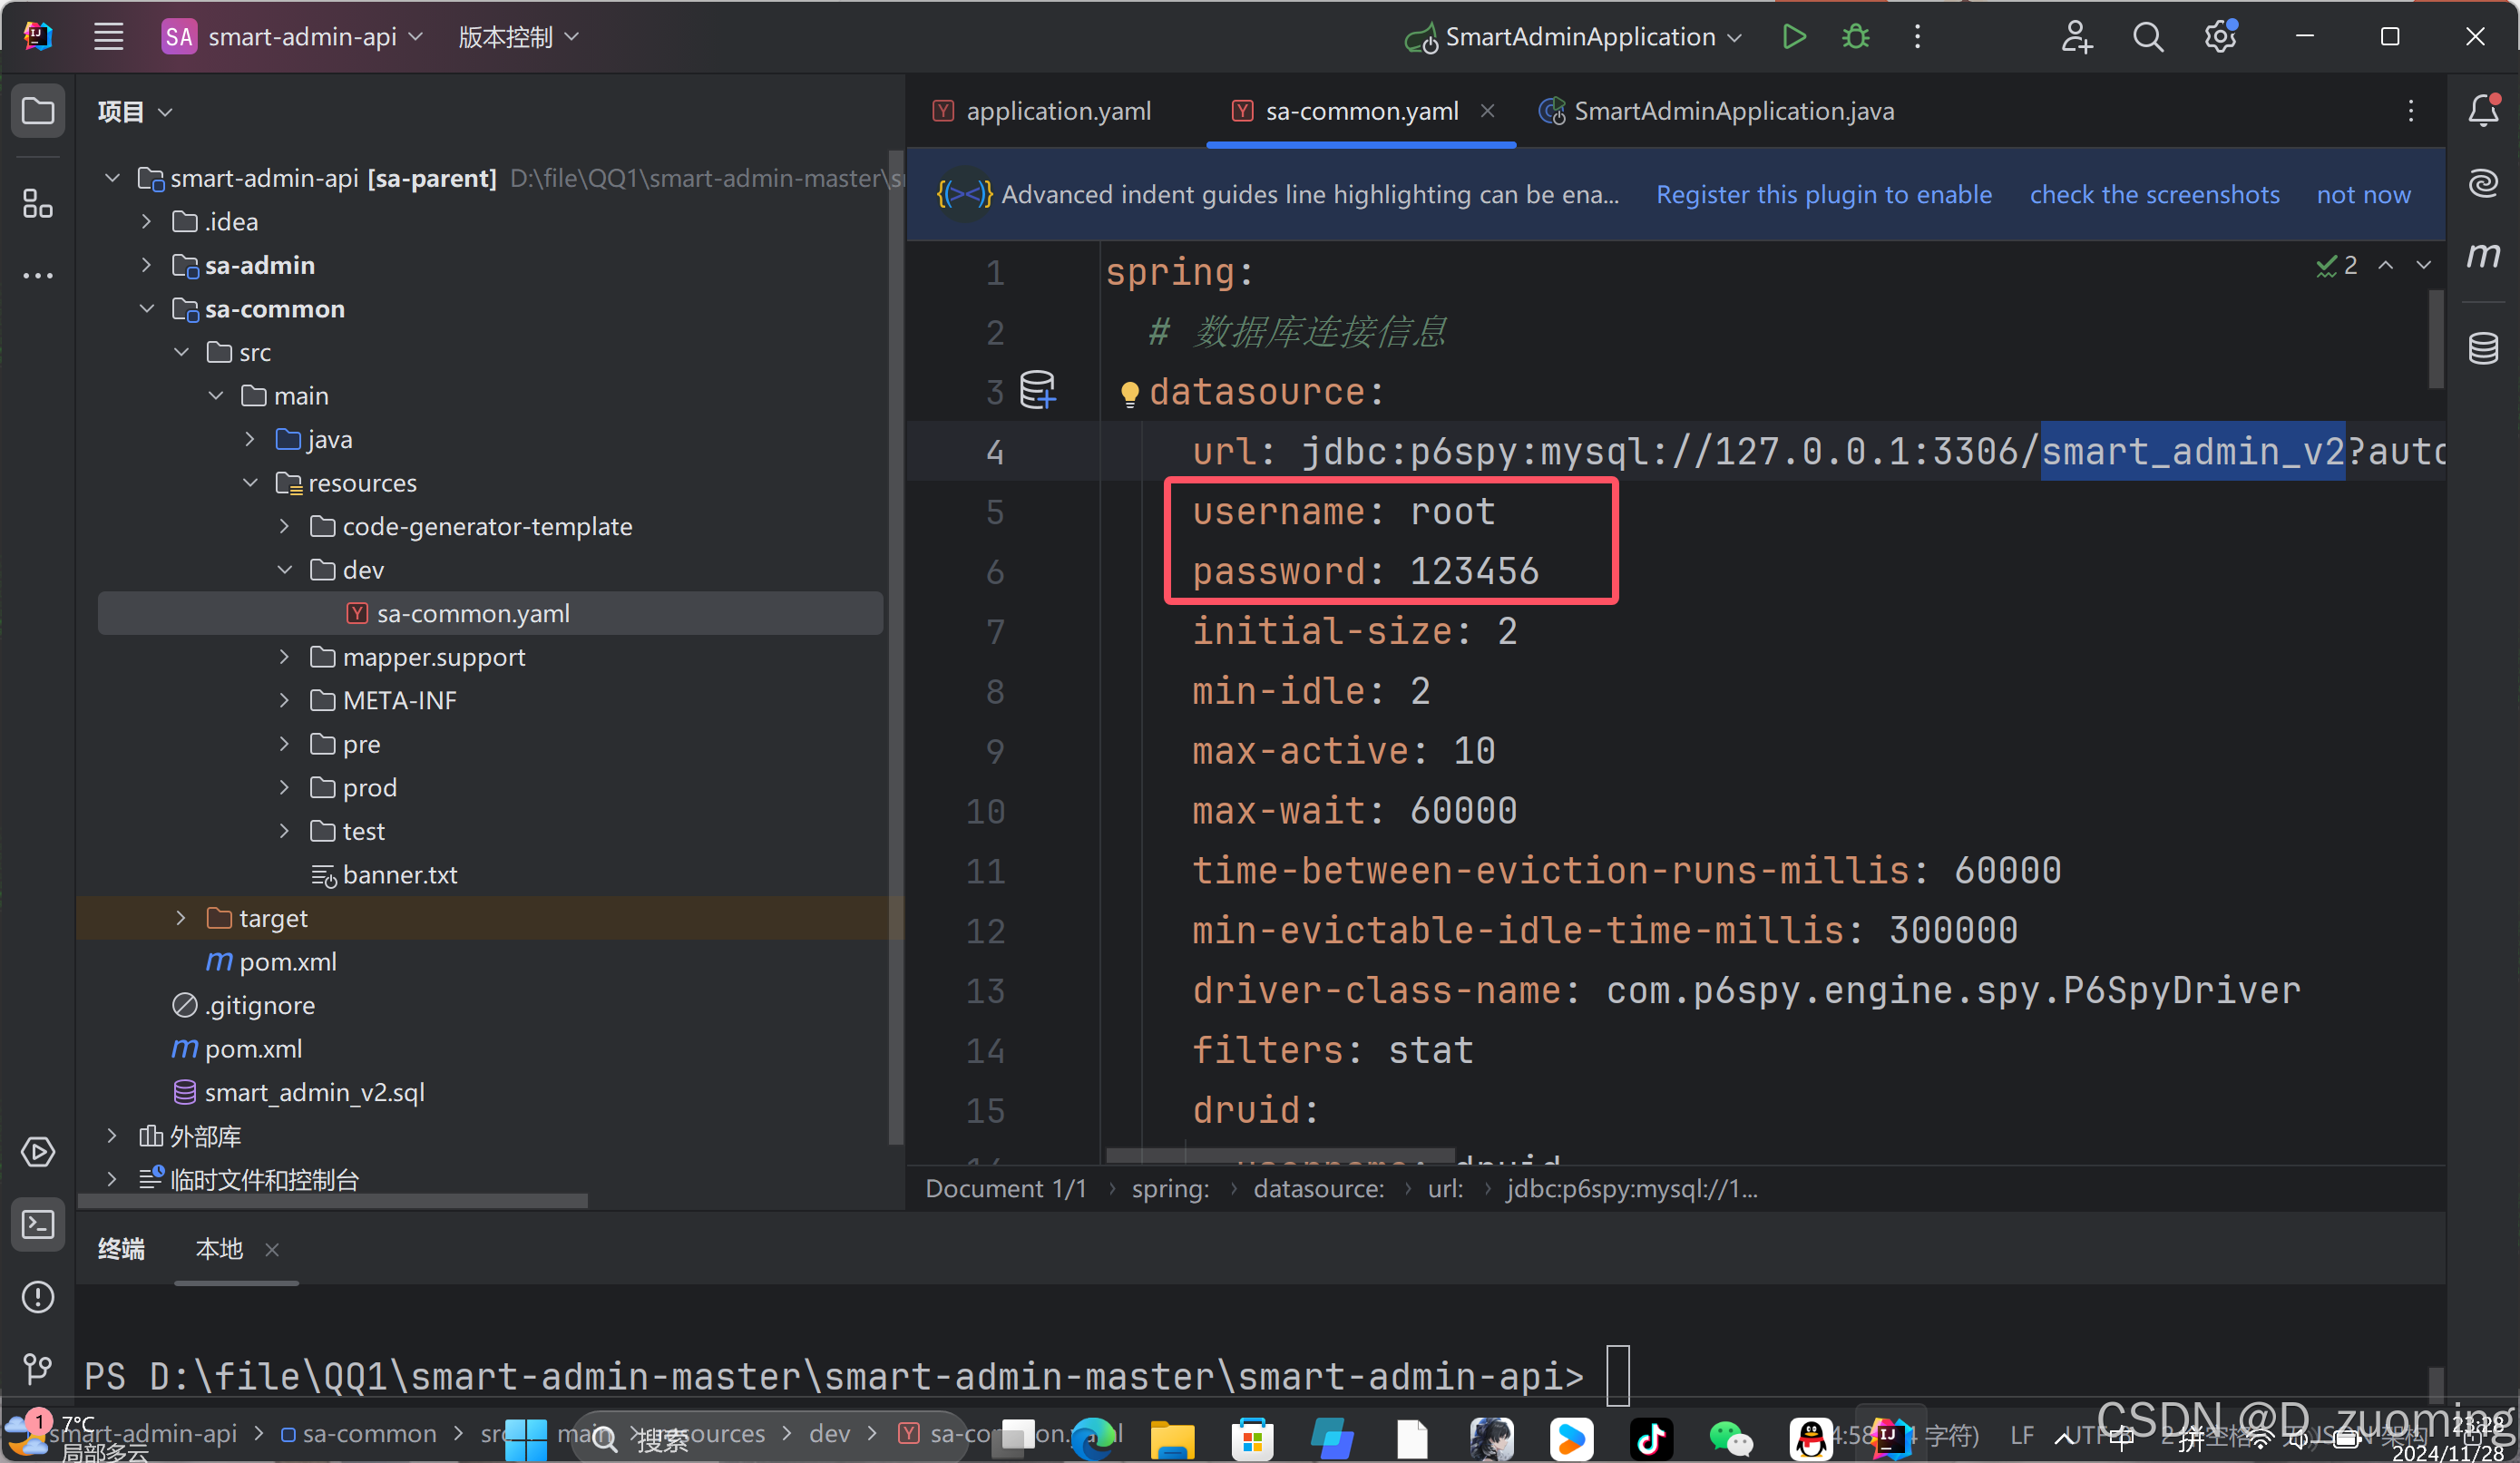2520x1463 pixels.
Task: Switch to the application.yaml tab
Action: (1057, 111)
